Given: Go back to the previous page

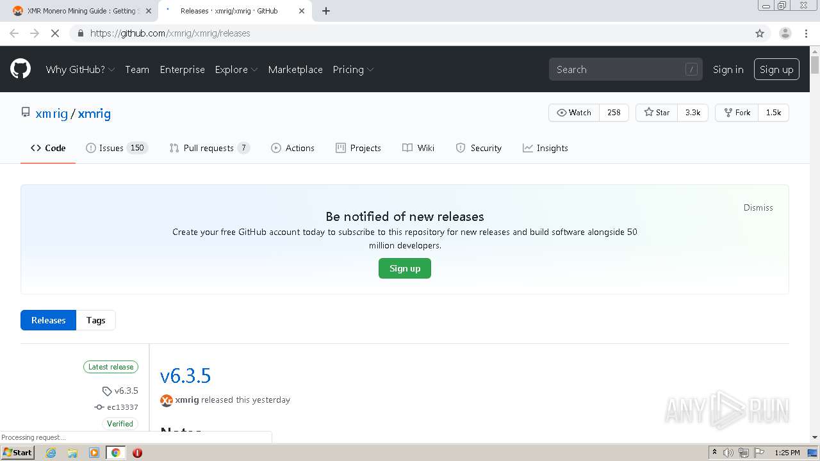Looking at the screenshot, I should pyautogui.click(x=14, y=33).
